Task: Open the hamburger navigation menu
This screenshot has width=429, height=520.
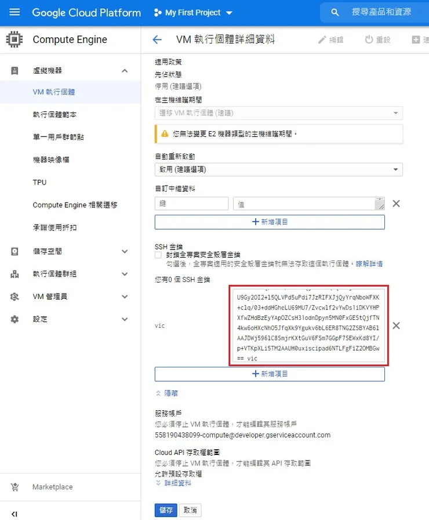Action: pyautogui.click(x=14, y=13)
